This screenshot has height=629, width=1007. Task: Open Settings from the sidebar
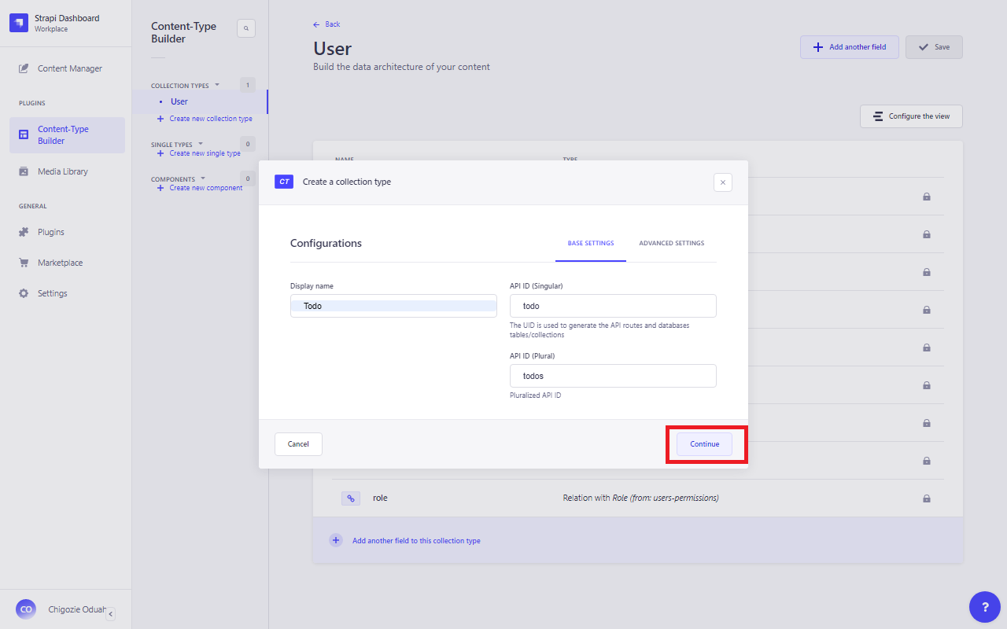tap(52, 292)
